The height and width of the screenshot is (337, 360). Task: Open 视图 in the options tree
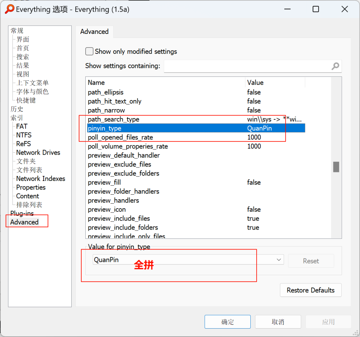pos(23,74)
